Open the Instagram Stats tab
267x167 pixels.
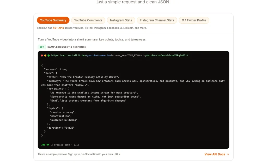click(x=121, y=20)
